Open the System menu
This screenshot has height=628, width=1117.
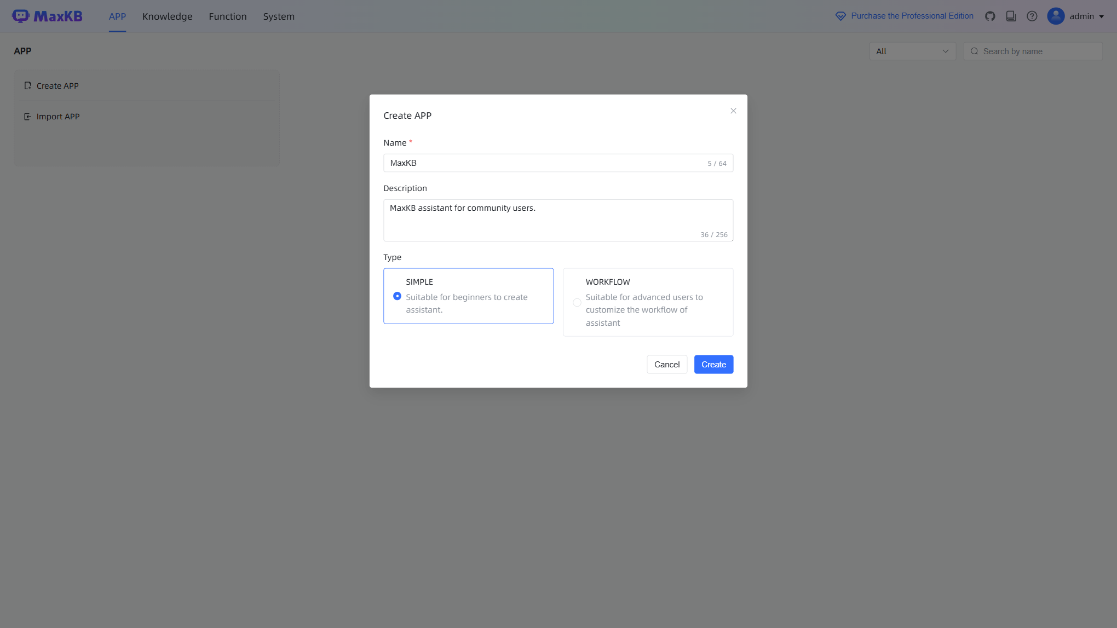coord(278,16)
